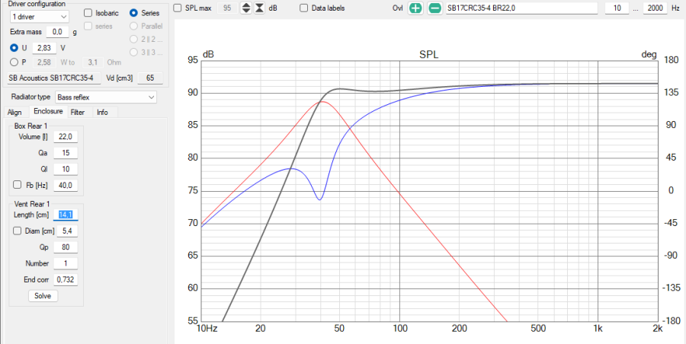The height and width of the screenshot is (344, 686).
Task: Select the U voltage radio button
Action: [14, 48]
